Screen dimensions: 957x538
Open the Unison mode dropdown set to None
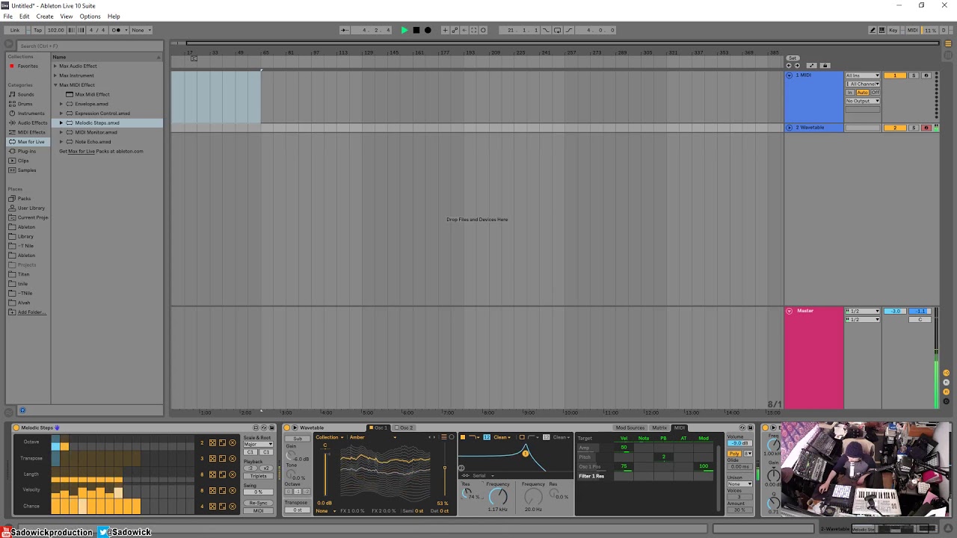click(x=739, y=484)
